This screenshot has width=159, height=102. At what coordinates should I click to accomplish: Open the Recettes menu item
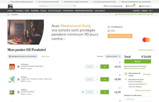tap(43, 11)
